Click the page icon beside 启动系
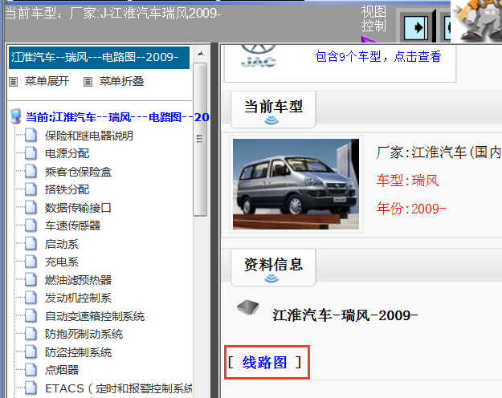This screenshot has height=398, width=502. point(31,244)
